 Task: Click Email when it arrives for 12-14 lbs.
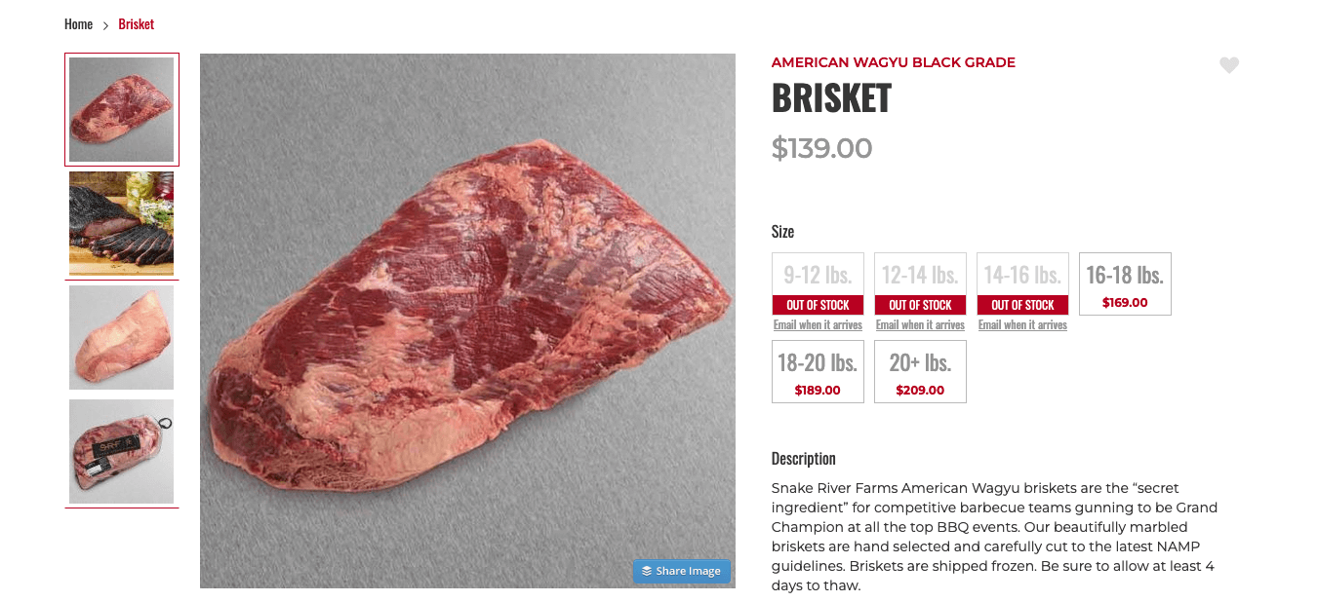[x=920, y=324]
